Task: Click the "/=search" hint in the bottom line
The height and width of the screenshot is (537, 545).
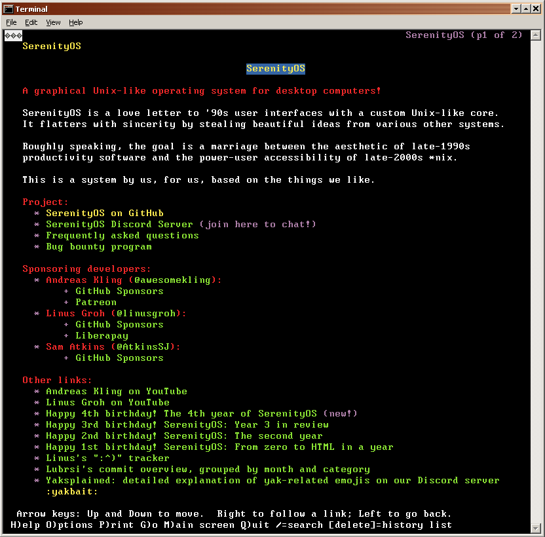Action: [299, 525]
